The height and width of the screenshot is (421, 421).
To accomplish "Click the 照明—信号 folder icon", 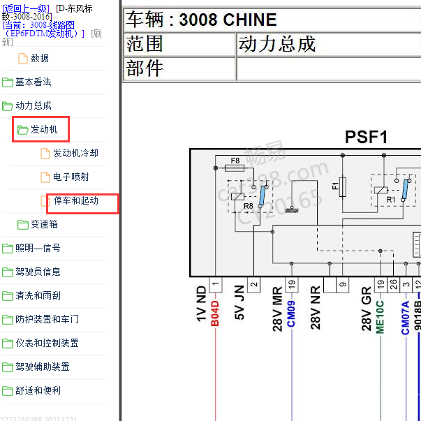I will pos(8,249).
